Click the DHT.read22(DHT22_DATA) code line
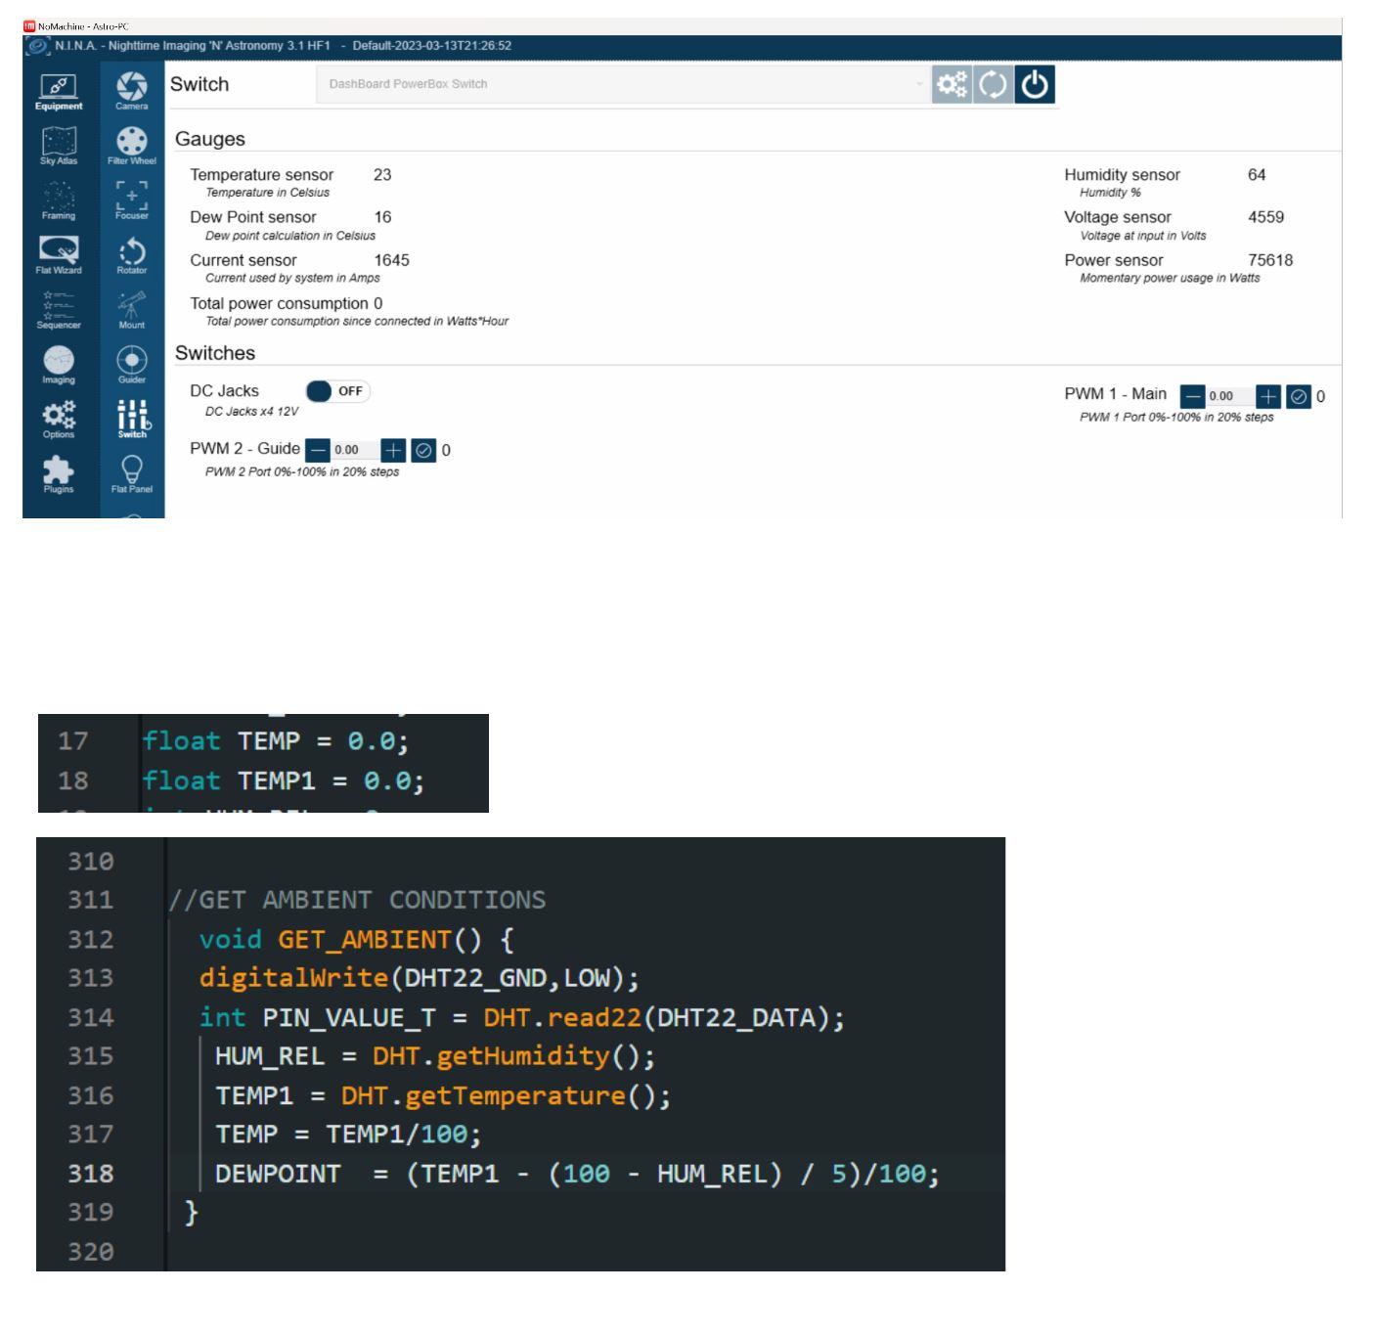The height and width of the screenshot is (1335, 1373). 522,1018
